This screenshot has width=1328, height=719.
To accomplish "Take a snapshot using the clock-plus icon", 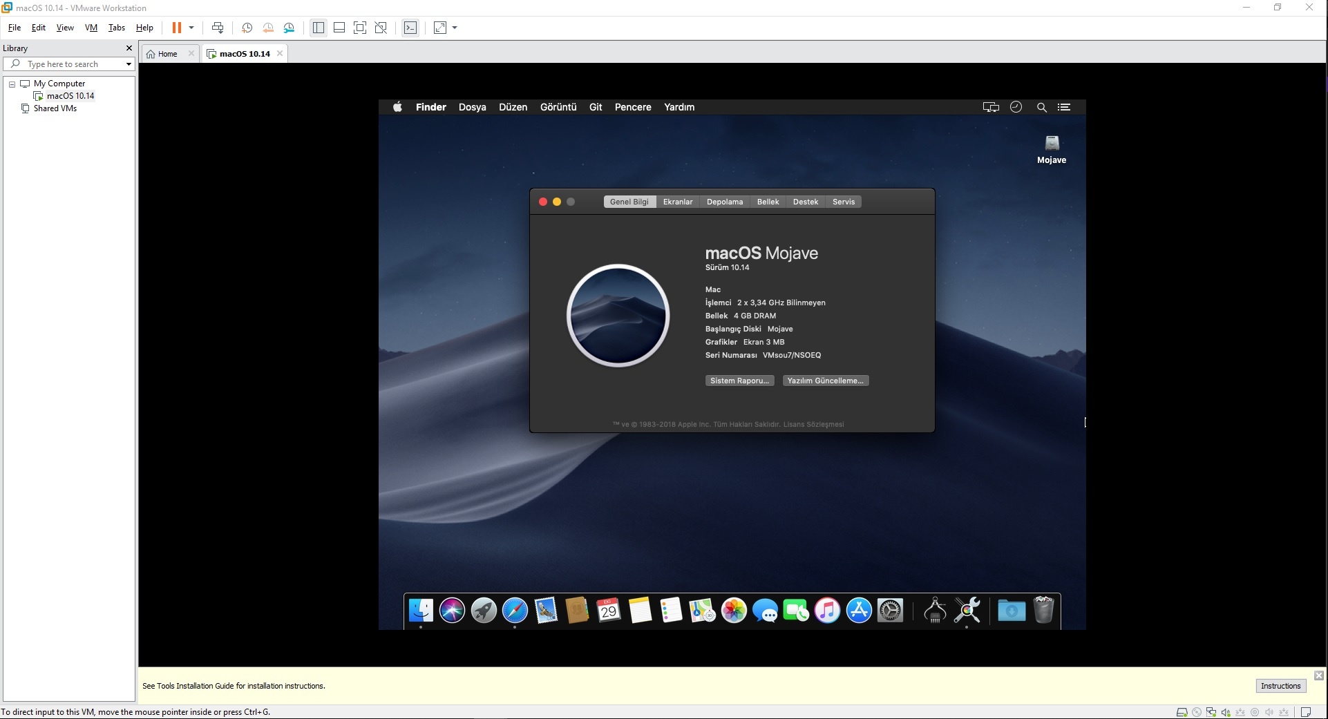I will pos(247,28).
